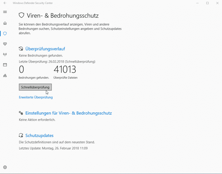
Task: Open the Family options sidebar icon
Action: coord(5,76)
